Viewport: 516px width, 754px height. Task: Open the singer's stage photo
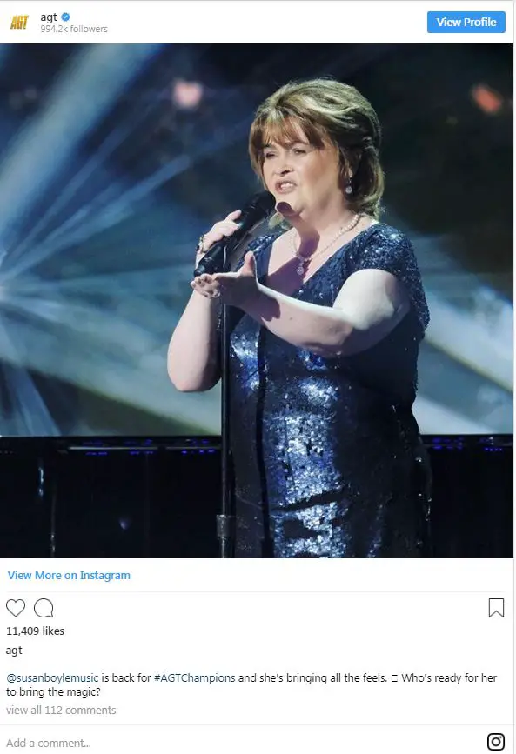coord(257,301)
